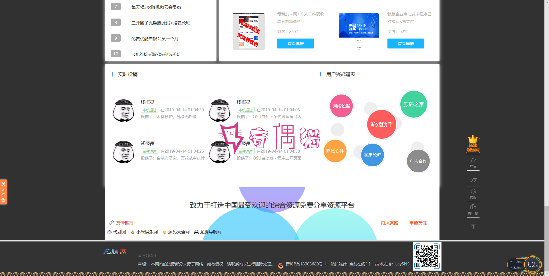The width and height of the screenshot is (549, 276).
Task: Click the 小米娱乐网 favicon icon
Action: (133, 232)
